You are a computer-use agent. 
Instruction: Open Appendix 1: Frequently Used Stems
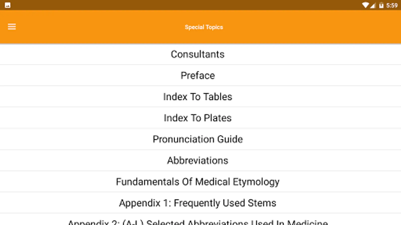(x=198, y=203)
